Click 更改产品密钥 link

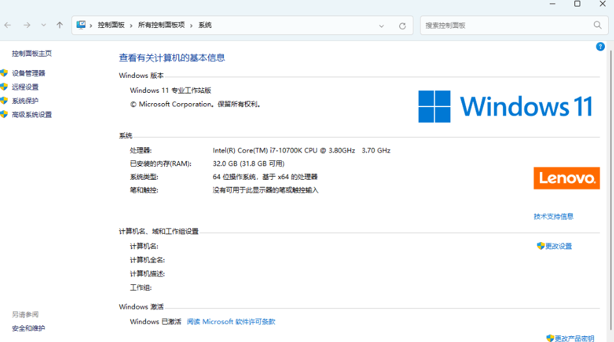pyautogui.click(x=574, y=339)
